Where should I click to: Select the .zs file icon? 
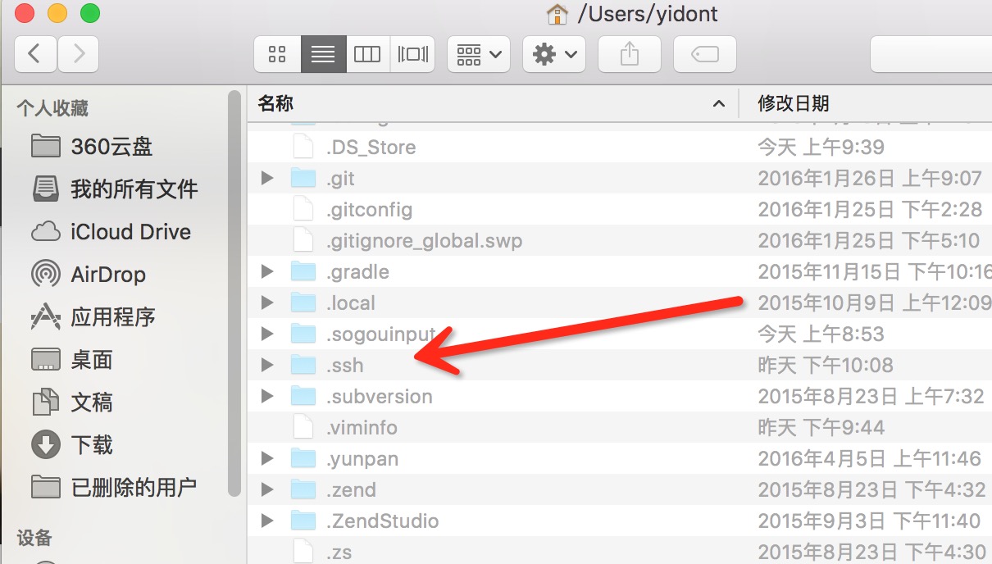[x=303, y=552]
